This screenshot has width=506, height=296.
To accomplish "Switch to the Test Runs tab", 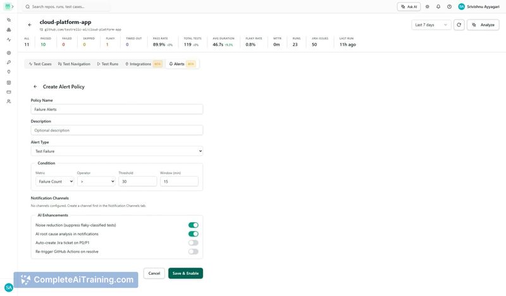I will (108, 64).
